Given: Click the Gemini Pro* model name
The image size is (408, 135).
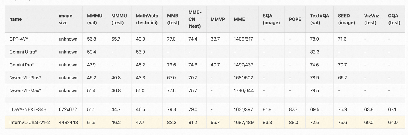Looking at the screenshot, I should (22, 65).
